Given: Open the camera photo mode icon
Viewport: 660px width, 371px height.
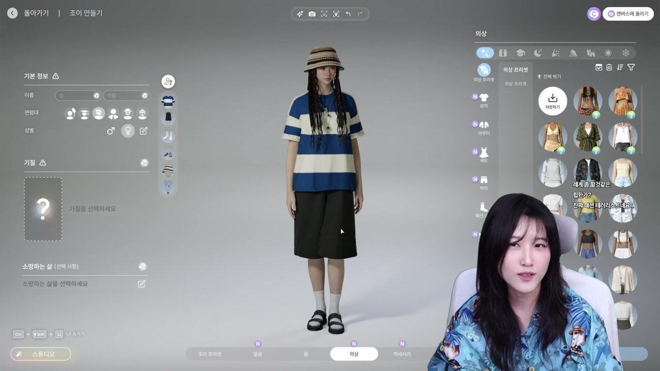Looking at the screenshot, I should [312, 14].
